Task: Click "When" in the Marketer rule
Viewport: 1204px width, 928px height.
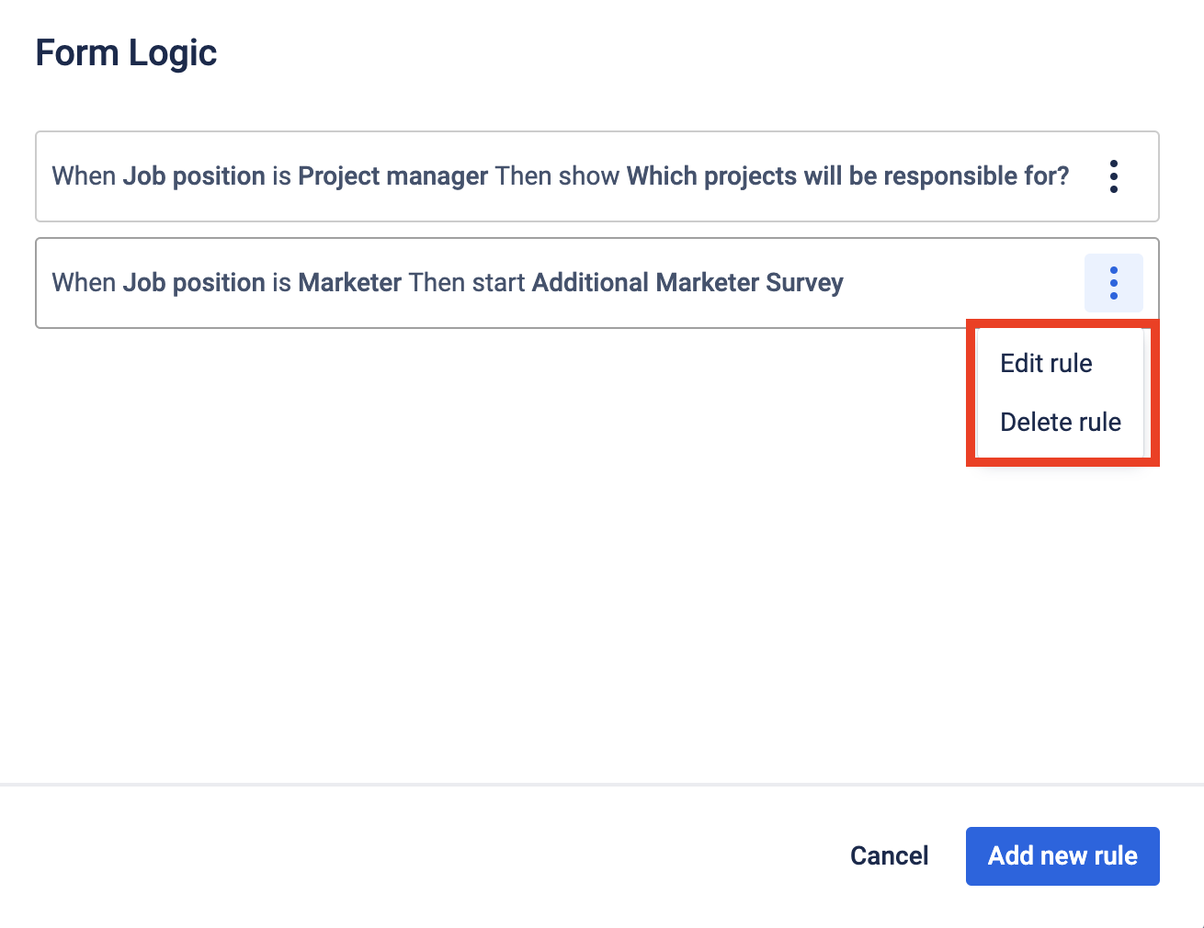Action: (84, 283)
